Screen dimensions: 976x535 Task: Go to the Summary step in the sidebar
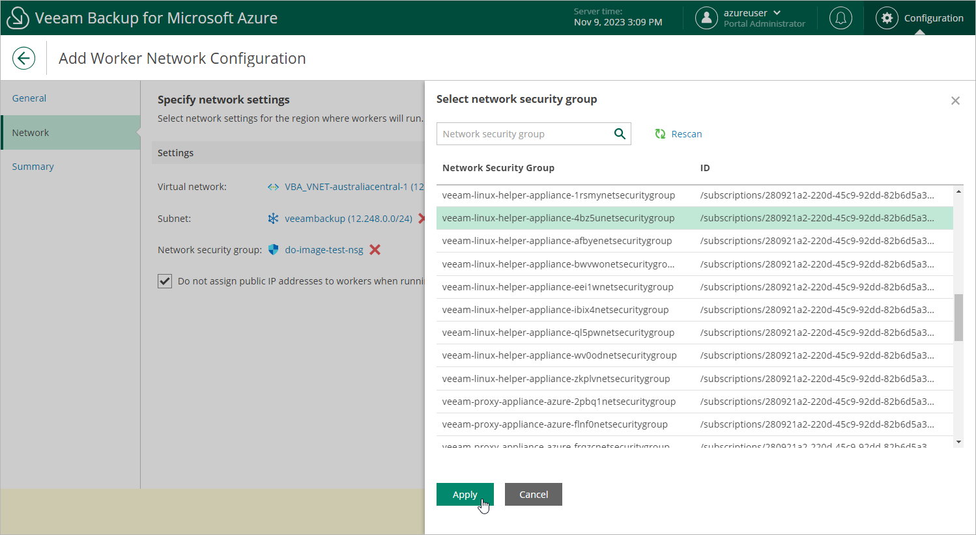click(33, 167)
